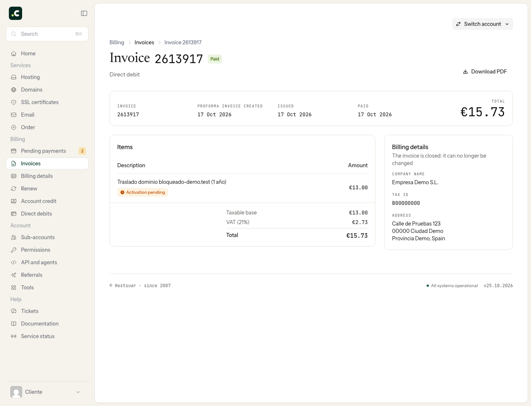Image resolution: width=531 pixels, height=406 pixels.
Task: Click the Cliente avatar thumbnail
Action: click(16, 392)
